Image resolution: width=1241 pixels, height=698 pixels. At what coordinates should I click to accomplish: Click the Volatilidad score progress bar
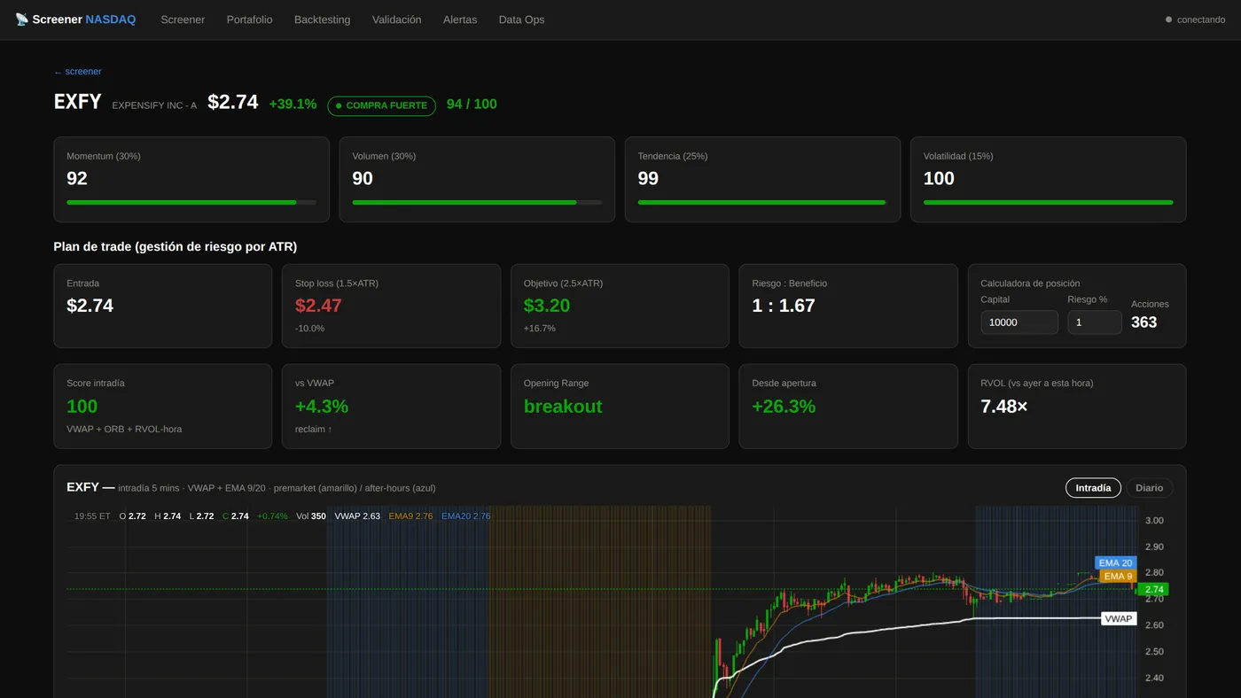click(x=1048, y=203)
